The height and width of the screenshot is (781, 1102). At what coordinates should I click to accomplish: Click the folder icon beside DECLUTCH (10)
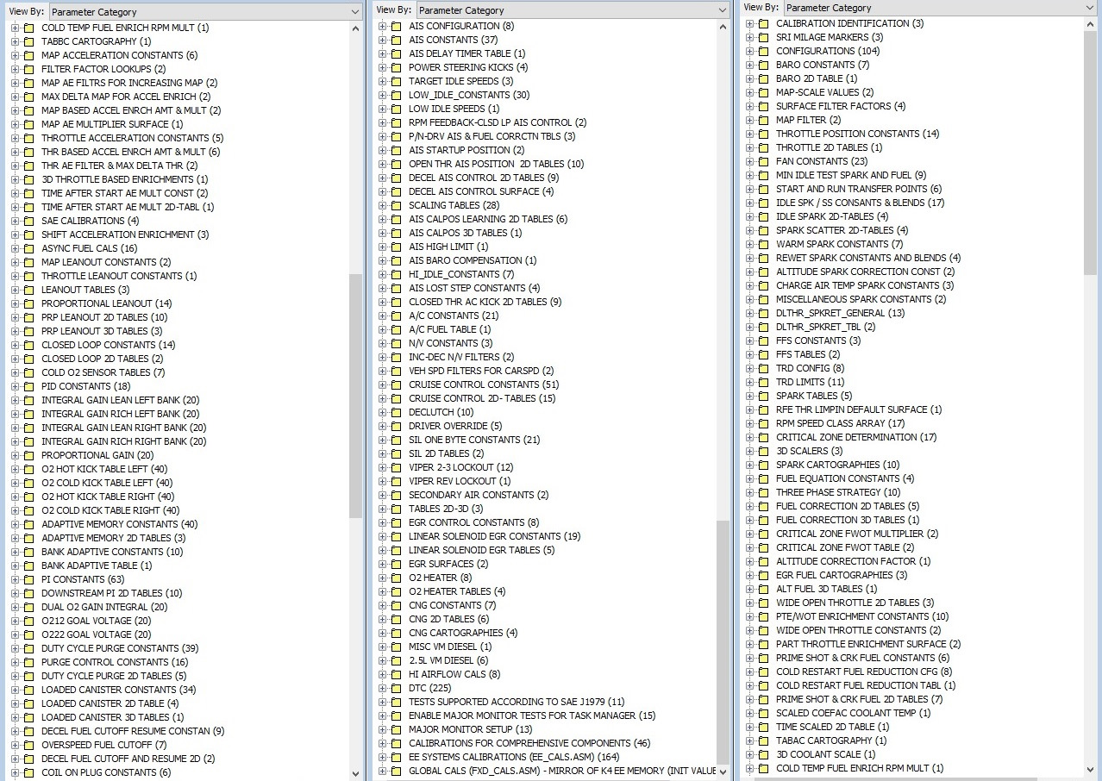pos(396,412)
